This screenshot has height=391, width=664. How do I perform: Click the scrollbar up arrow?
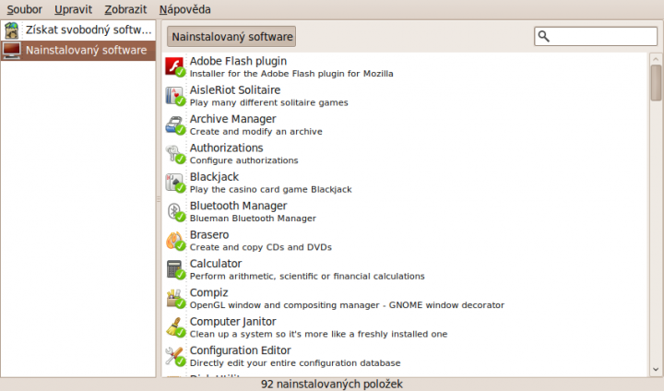[x=656, y=58]
